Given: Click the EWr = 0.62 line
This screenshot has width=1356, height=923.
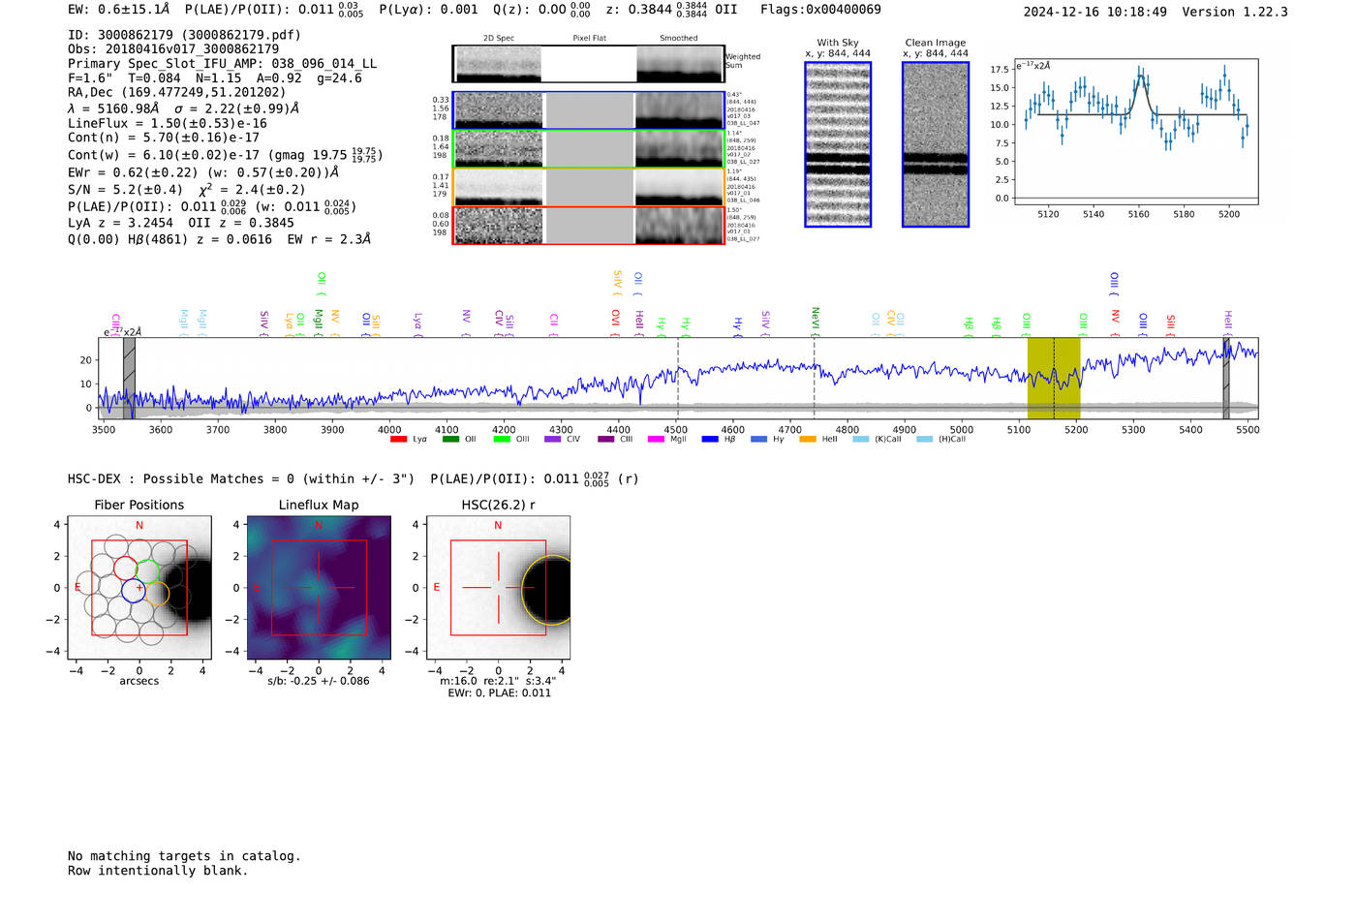Looking at the screenshot, I should point(203,172).
